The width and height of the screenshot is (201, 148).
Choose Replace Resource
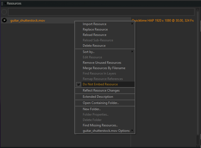tap(105, 29)
